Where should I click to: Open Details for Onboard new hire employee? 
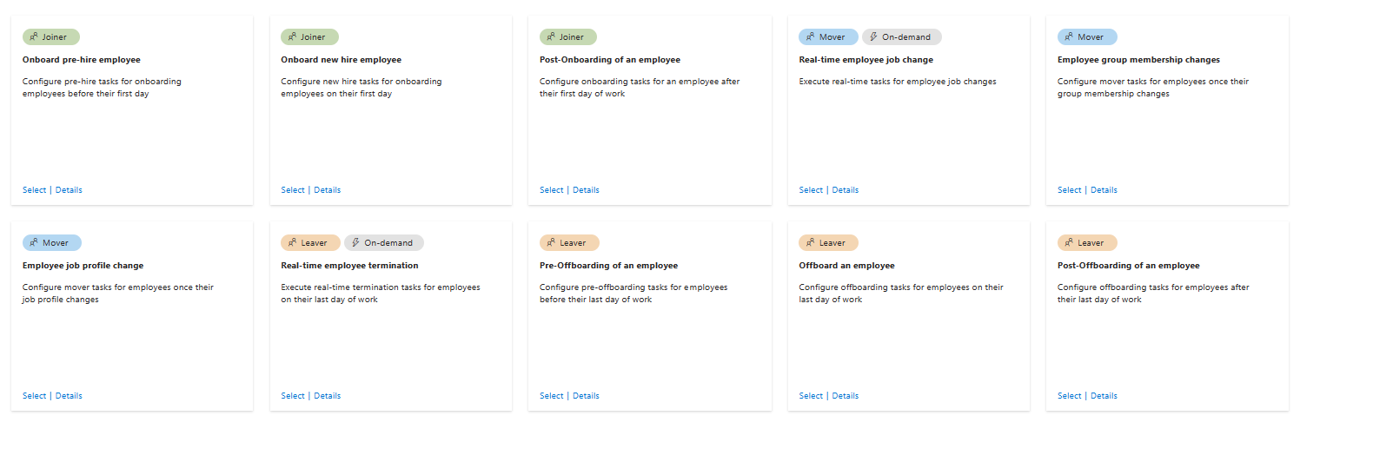point(327,190)
